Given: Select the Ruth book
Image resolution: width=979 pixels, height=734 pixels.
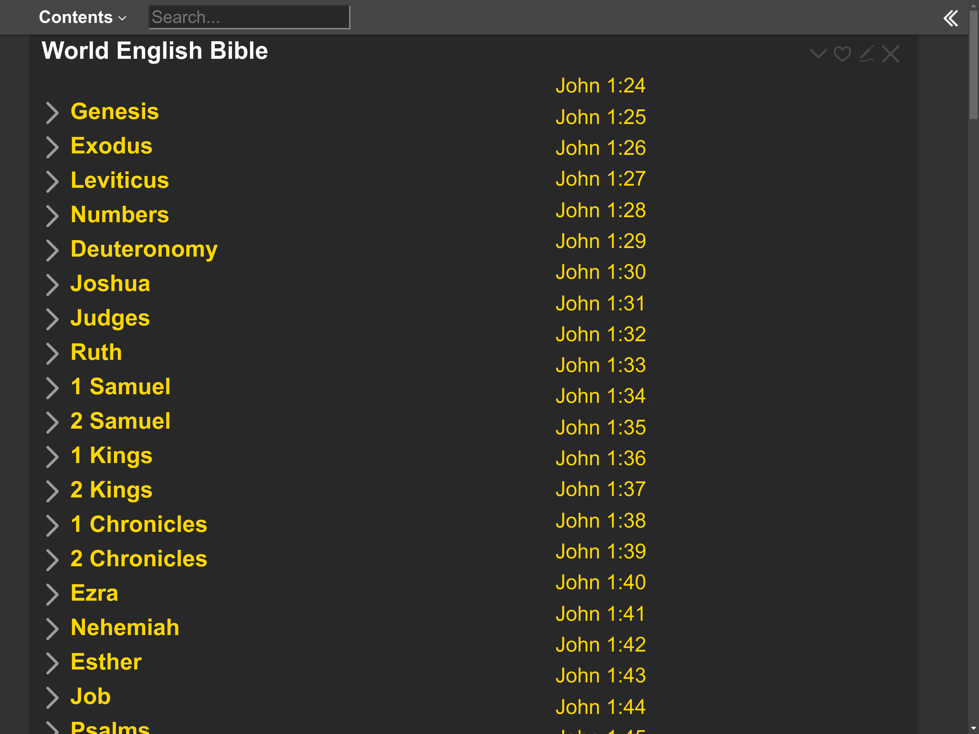Looking at the screenshot, I should point(96,352).
